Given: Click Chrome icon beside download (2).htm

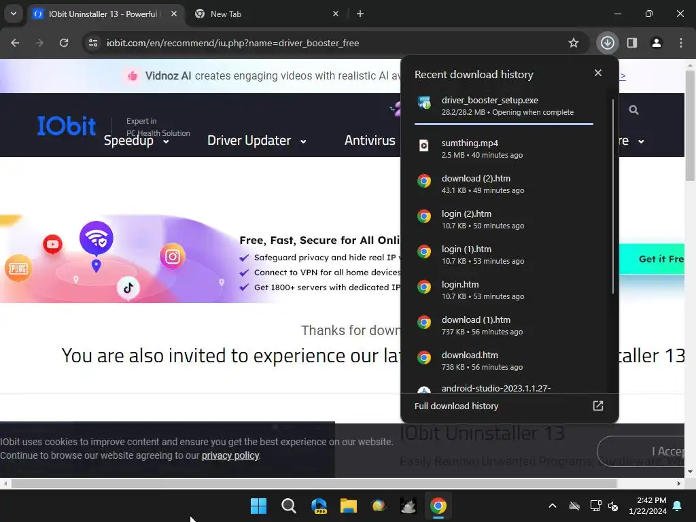Looking at the screenshot, I should [x=424, y=181].
